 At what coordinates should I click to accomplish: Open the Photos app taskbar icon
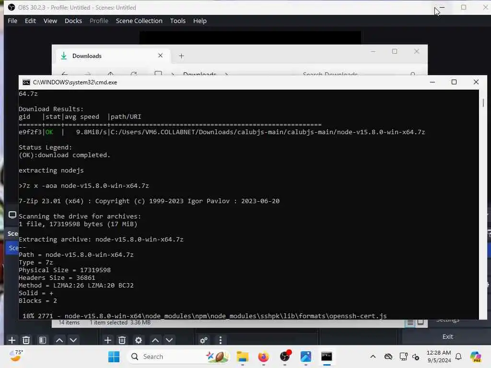click(305, 356)
